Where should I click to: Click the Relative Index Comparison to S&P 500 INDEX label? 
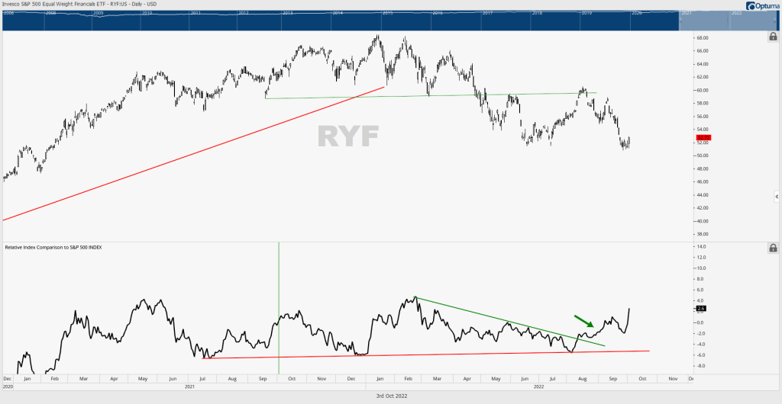(53, 247)
